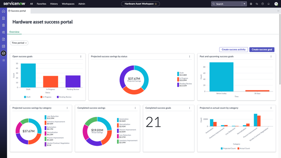281x158 pixels.
Task: Open the help question mark icon
Action: click(262, 4)
